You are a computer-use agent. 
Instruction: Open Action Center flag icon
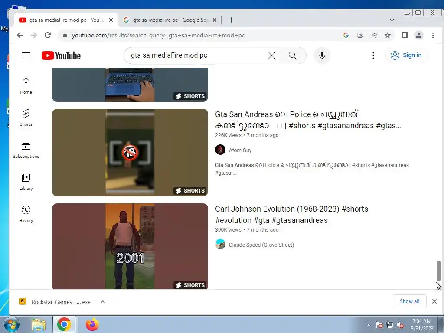pyautogui.click(x=379, y=325)
